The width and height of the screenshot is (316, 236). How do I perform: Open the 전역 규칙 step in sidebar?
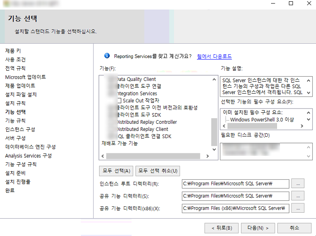click(15, 68)
